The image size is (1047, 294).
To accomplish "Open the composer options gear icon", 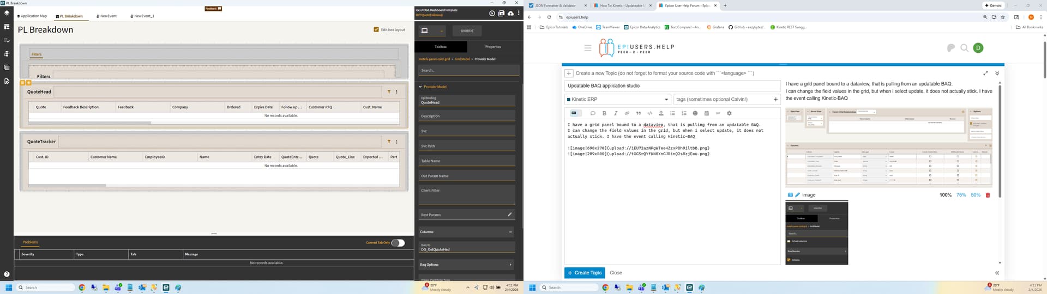I will [x=729, y=113].
